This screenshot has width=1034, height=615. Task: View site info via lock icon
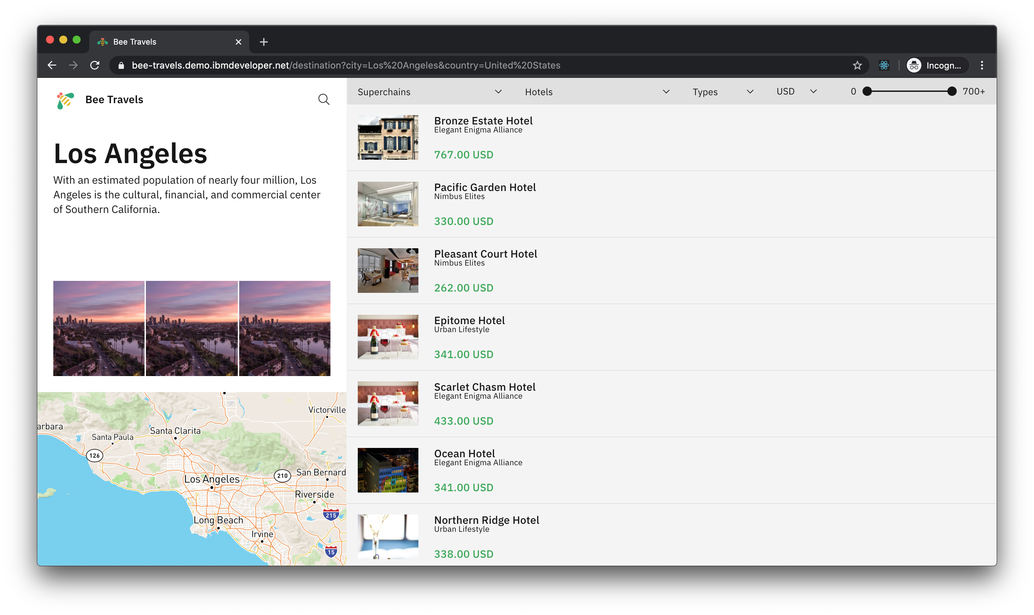tap(121, 66)
